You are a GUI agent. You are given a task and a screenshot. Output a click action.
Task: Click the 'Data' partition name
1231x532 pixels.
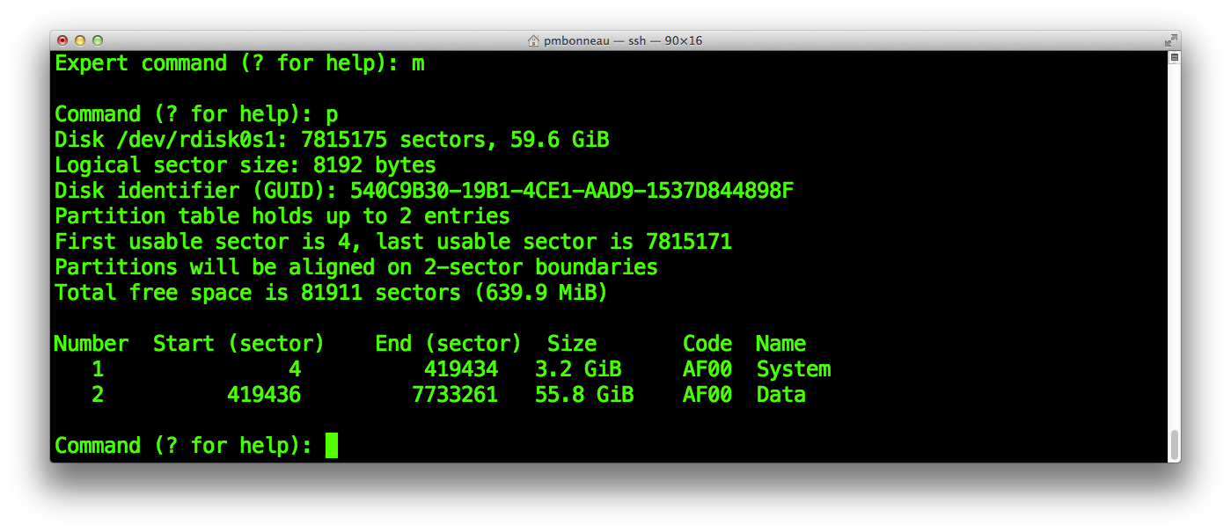pos(781,395)
